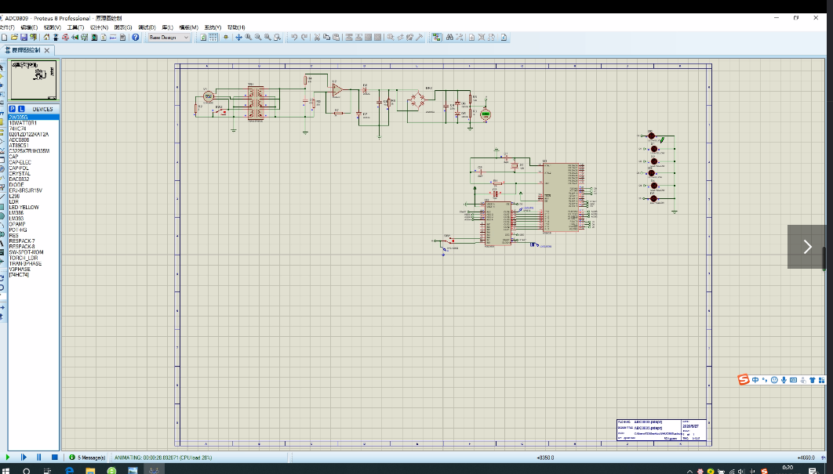833x474 pixels.
Task: Save the project with the floppy icon
Action: [24, 37]
